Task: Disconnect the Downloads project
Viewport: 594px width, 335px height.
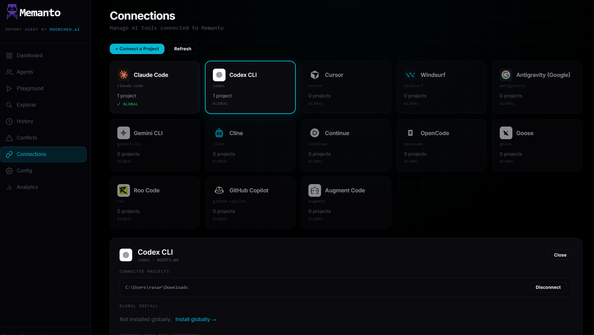Action: [548, 287]
